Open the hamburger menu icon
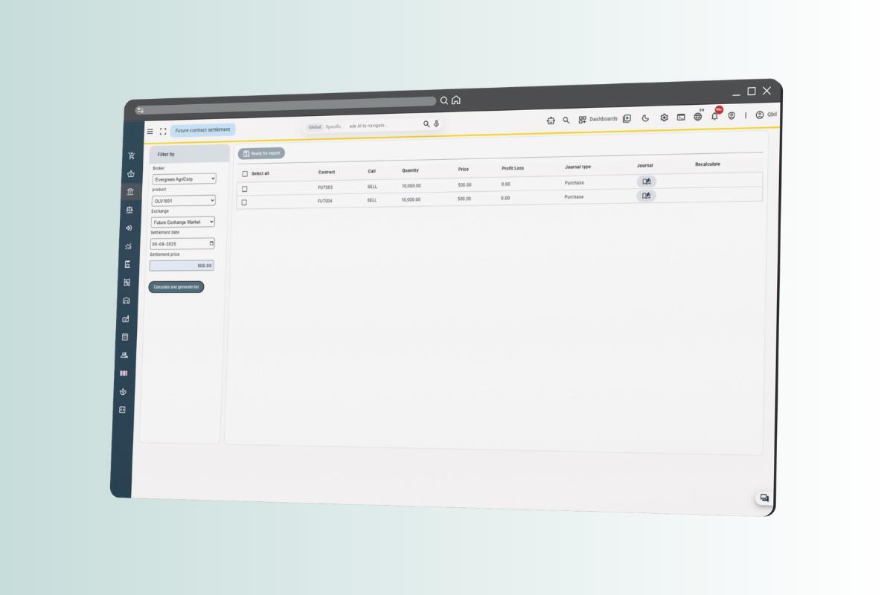Image resolution: width=893 pixels, height=595 pixels. tap(150, 132)
